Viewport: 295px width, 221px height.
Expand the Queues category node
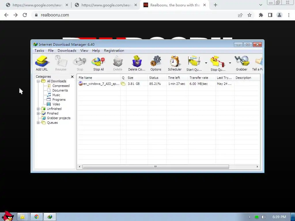(x=38, y=123)
